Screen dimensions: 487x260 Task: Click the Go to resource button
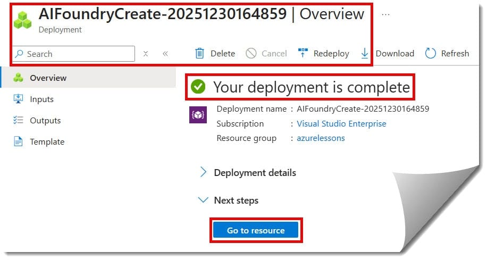pyautogui.click(x=256, y=230)
